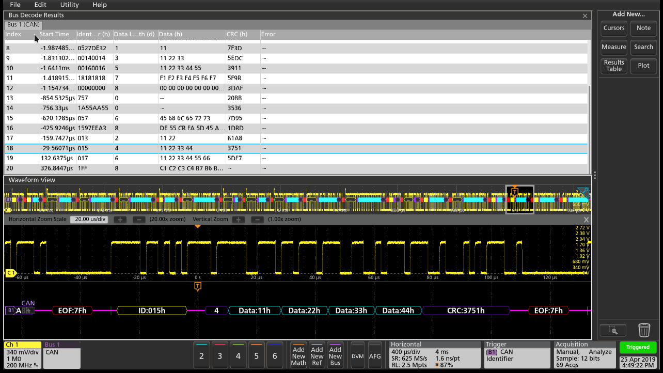663x373 pixels.
Task: Select Add New Bus
Action: 335,355
